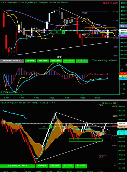Toggle US ETH OR button in bottom chart
127x172 pixels.
[x=68, y=166]
